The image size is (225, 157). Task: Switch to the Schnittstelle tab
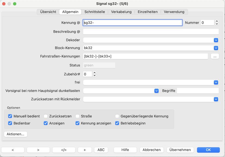[x=95, y=12]
